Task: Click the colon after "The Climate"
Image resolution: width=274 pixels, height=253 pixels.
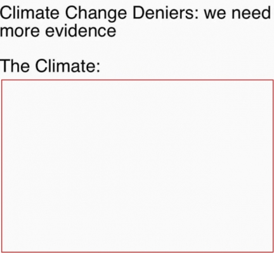Action: pyautogui.click(x=98, y=67)
